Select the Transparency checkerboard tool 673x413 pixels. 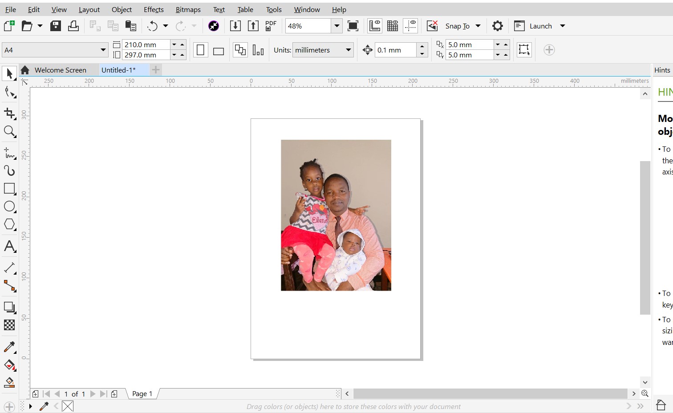click(9, 325)
